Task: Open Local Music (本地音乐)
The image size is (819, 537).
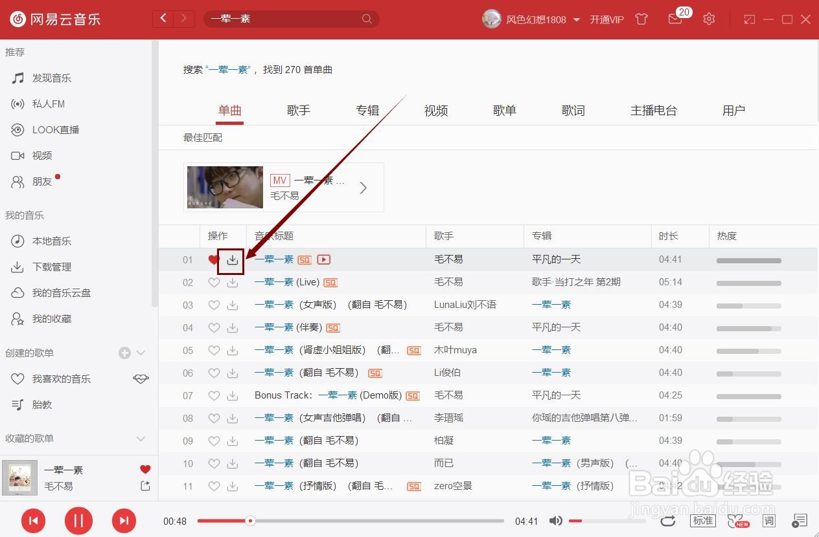Action: 52,241
